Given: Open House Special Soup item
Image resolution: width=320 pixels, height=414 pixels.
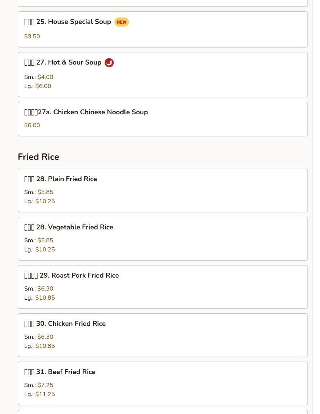Looking at the screenshot, I should coord(163,30).
